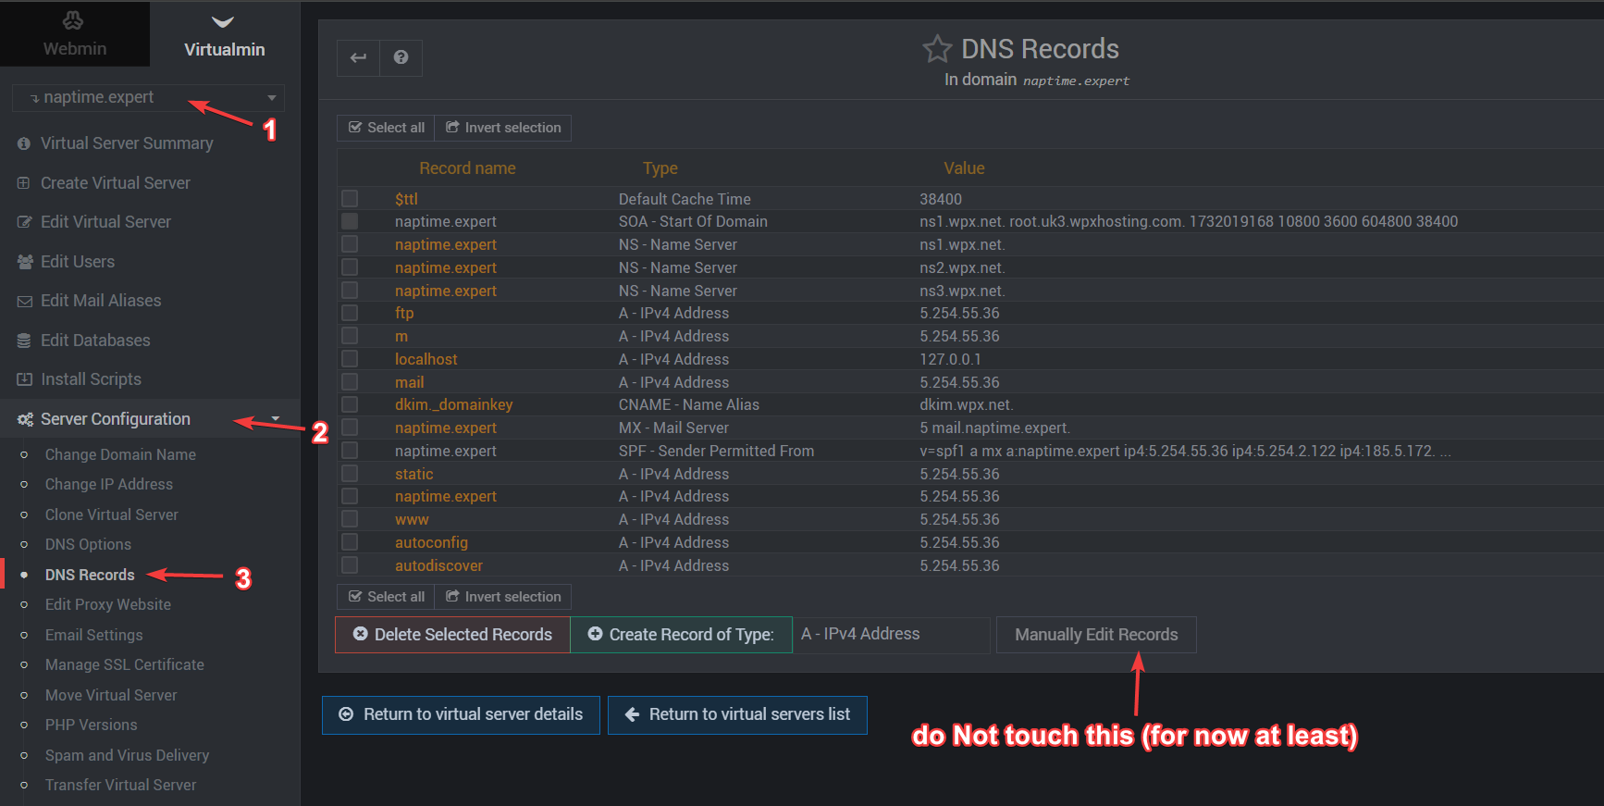Click the value 5 mail.naptime.expert.
This screenshot has width=1604, height=806.
point(994,428)
